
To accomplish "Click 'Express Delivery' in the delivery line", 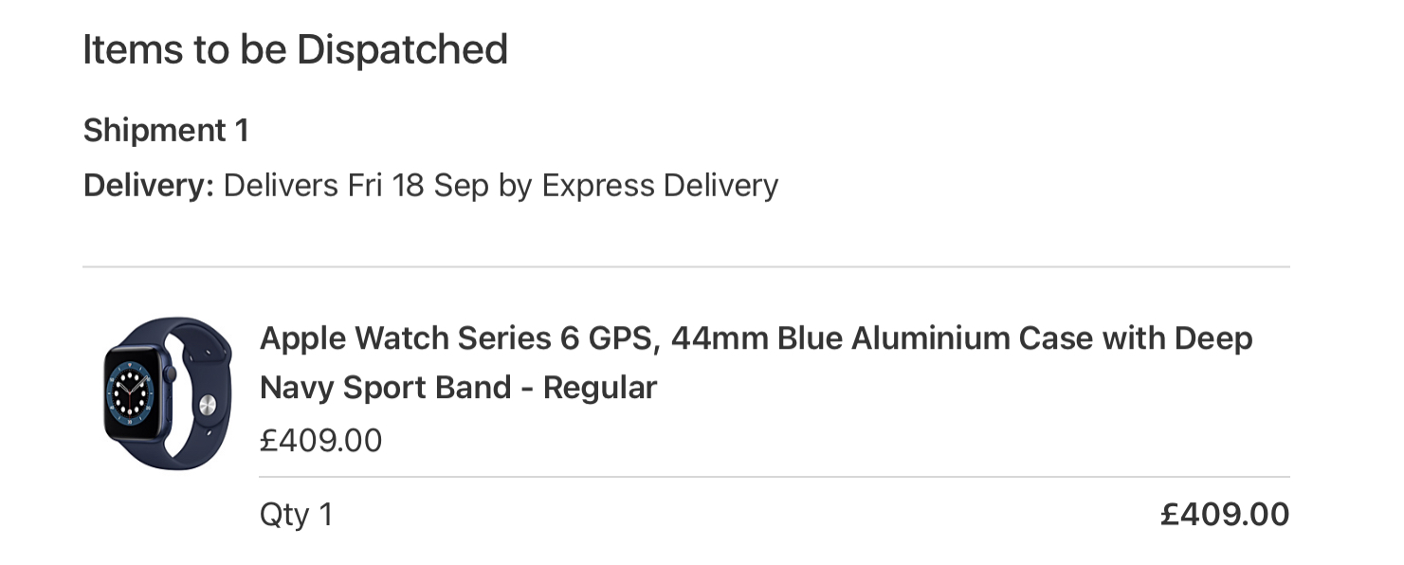I will 660,185.
